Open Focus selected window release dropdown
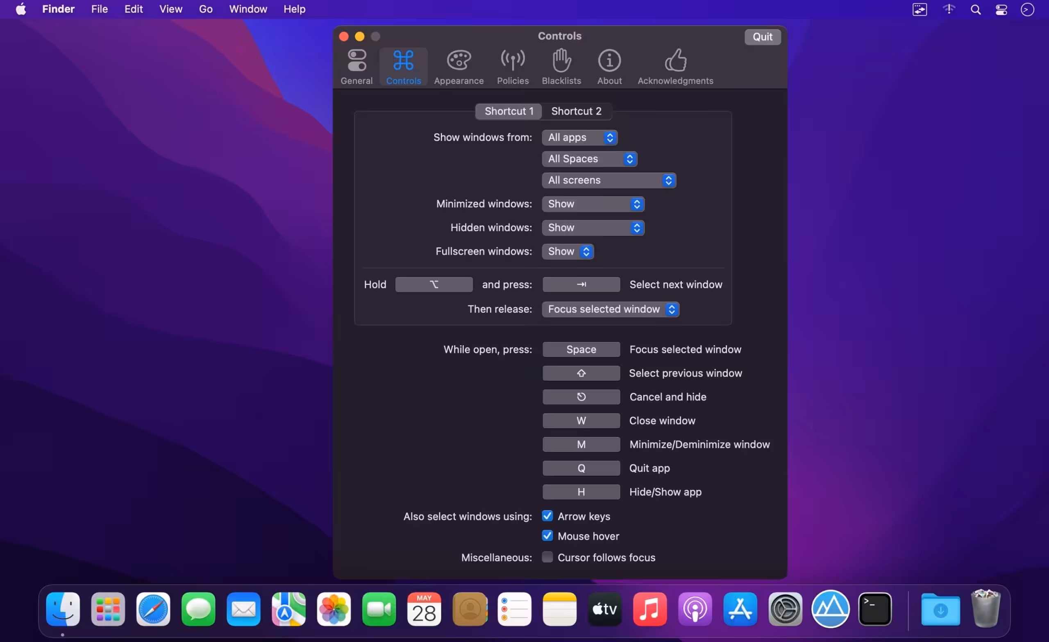Screen dimensions: 1049x642 click(x=611, y=309)
